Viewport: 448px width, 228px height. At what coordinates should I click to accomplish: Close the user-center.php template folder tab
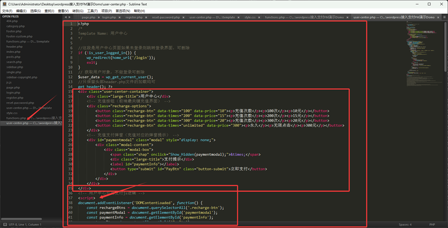pyautogui.click(x=238, y=18)
